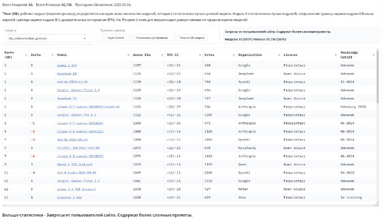The height and width of the screenshot is (218, 383).
Task: Click the Delta value -4
Action: 33,173
